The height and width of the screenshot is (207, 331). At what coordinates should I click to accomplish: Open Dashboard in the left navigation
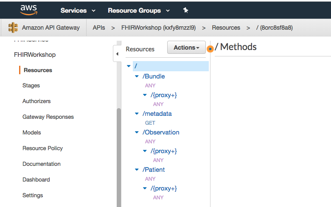point(36,179)
